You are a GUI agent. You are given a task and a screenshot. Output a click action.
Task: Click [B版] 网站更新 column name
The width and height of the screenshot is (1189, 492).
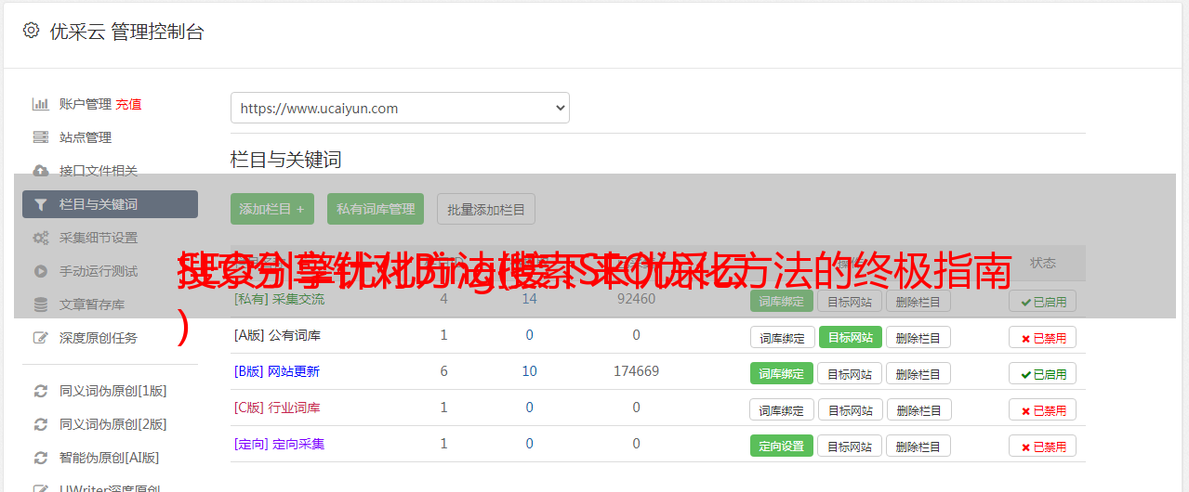[277, 371]
